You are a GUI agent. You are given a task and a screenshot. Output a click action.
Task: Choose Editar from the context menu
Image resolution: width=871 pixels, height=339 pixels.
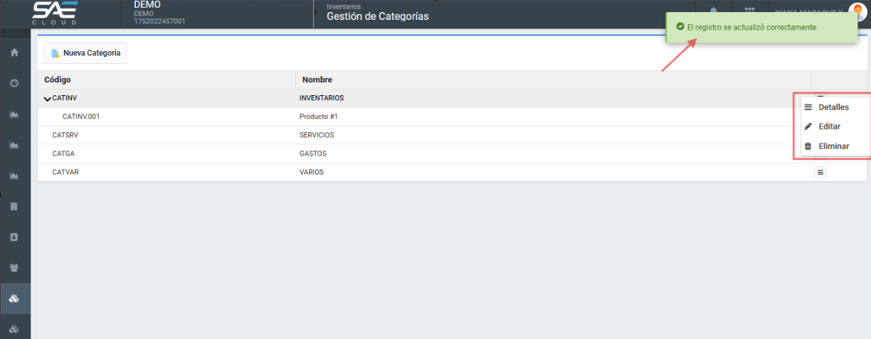tap(829, 127)
